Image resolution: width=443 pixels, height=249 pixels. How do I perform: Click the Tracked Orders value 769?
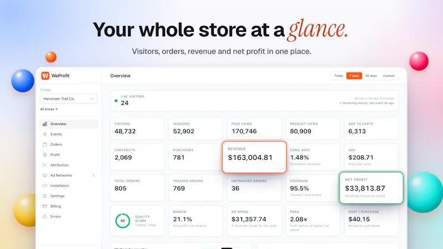point(179,188)
